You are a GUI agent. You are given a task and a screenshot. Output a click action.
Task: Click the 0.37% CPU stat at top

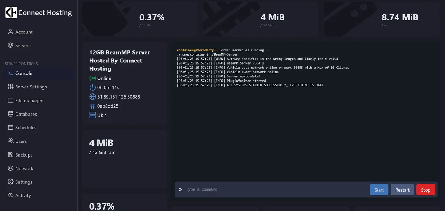tap(152, 17)
